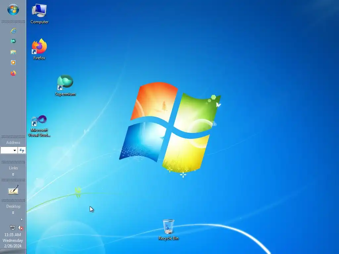The height and width of the screenshot is (254, 339).
Task: Click the Links toolbar label
Action: [13, 168]
